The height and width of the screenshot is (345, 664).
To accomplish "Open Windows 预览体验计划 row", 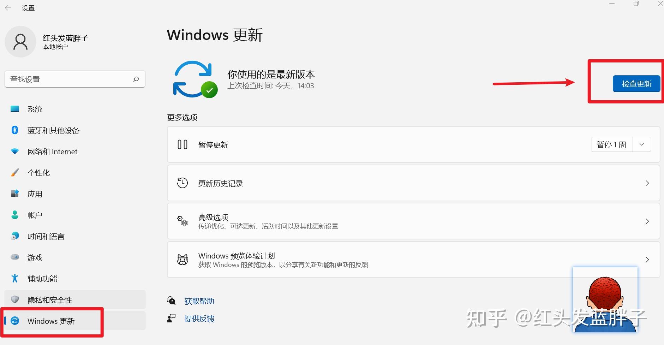I will point(413,260).
